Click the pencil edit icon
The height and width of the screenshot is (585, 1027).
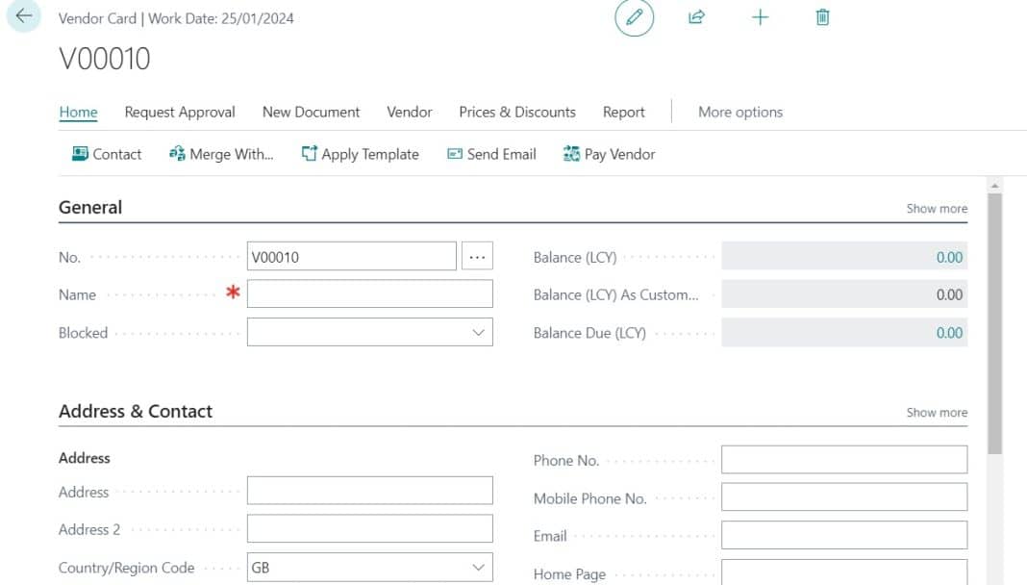tap(633, 17)
